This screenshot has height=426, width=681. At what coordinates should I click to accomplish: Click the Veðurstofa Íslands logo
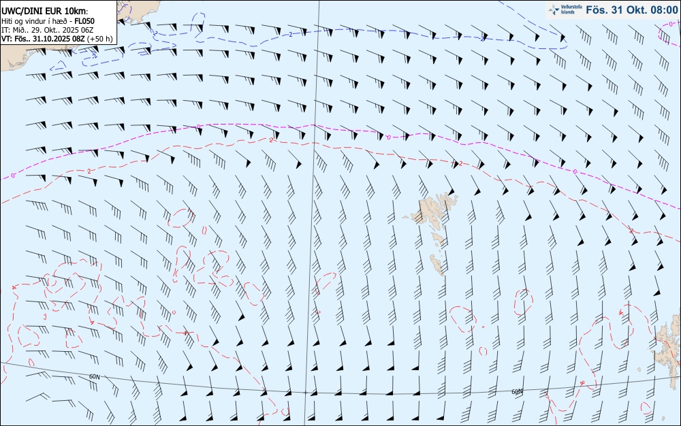pyautogui.click(x=565, y=10)
